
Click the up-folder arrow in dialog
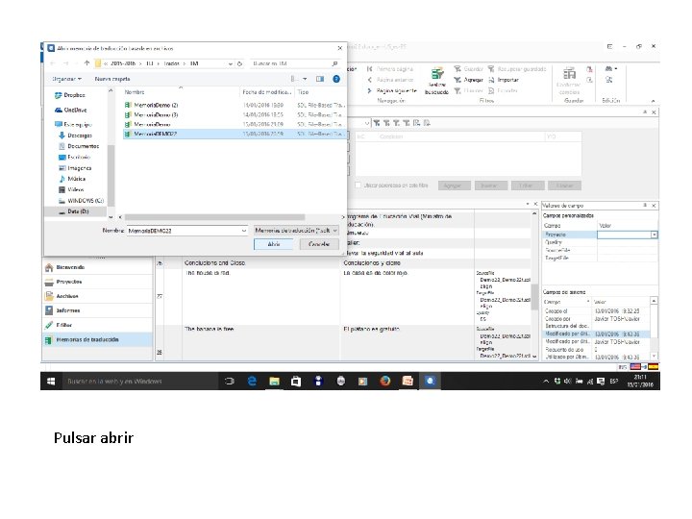click(x=86, y=63)
